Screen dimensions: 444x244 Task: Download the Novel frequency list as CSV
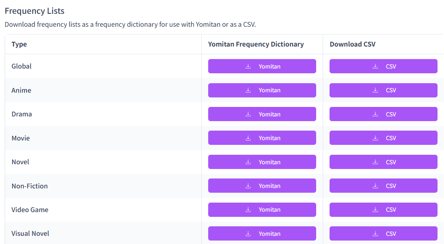(x=383, y=162)
